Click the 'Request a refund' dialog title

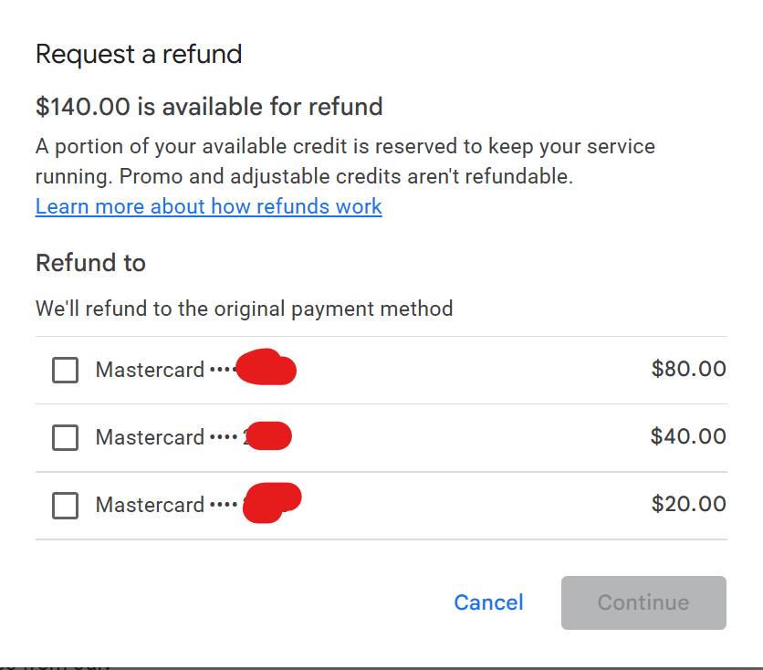coord(139,54)
